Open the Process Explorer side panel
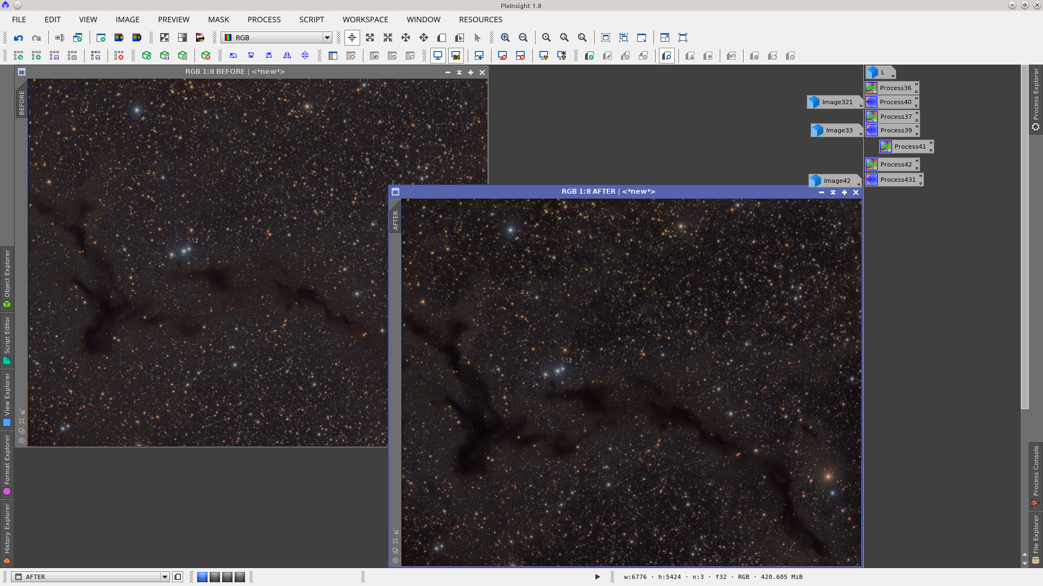 (1036, 99)
